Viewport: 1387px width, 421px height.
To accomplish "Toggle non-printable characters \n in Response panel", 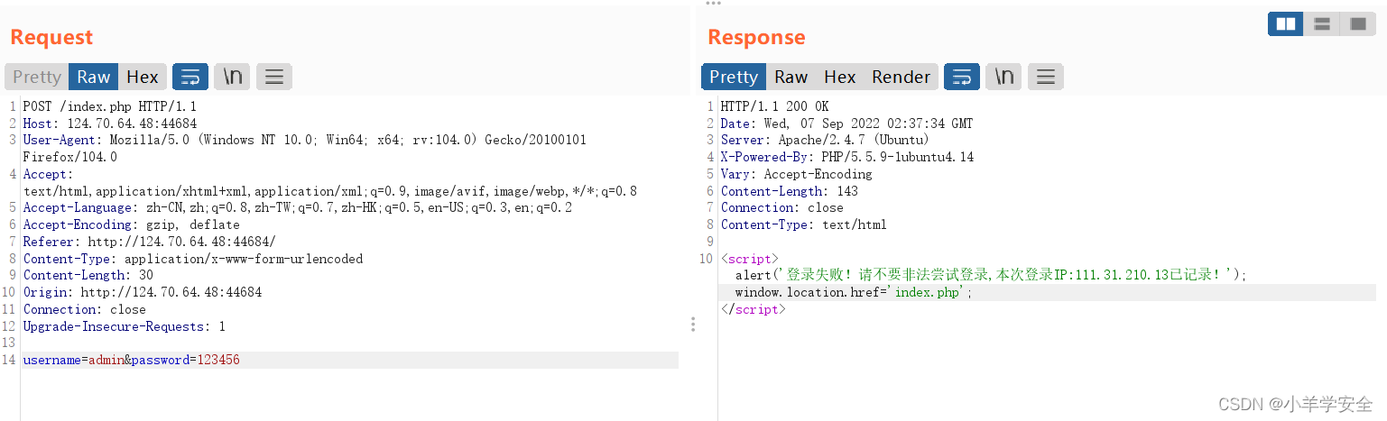I will coord(1004,77).
